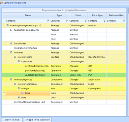Click the 'application' stereotype cell

coord(97,79)
